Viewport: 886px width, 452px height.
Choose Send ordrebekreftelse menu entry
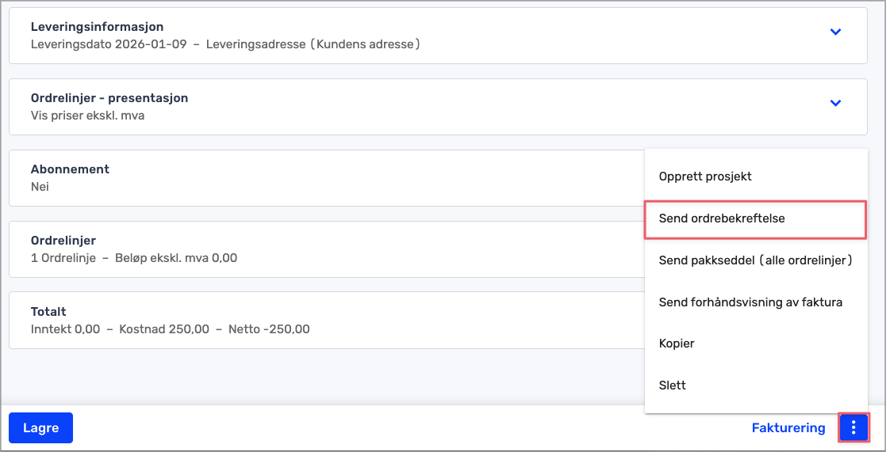point(722,218)
